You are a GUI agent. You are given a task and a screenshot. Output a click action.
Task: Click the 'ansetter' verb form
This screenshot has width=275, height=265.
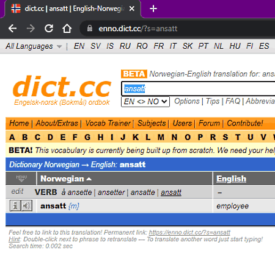click(111, 193)
